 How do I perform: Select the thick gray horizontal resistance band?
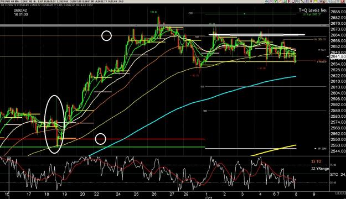(164, 26)
